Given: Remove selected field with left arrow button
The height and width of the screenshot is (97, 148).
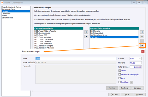Looking at the screenshot, I should tap(86, 37).
